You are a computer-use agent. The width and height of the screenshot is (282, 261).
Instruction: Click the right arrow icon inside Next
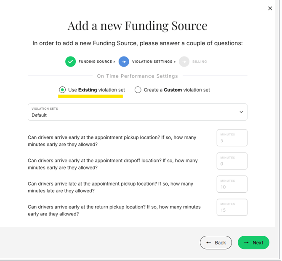tap(247, 242)
